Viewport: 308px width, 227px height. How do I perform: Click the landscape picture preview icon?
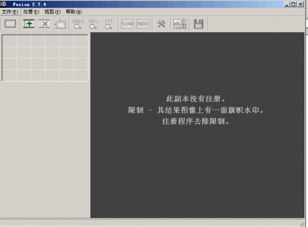[x=180, y=24]
